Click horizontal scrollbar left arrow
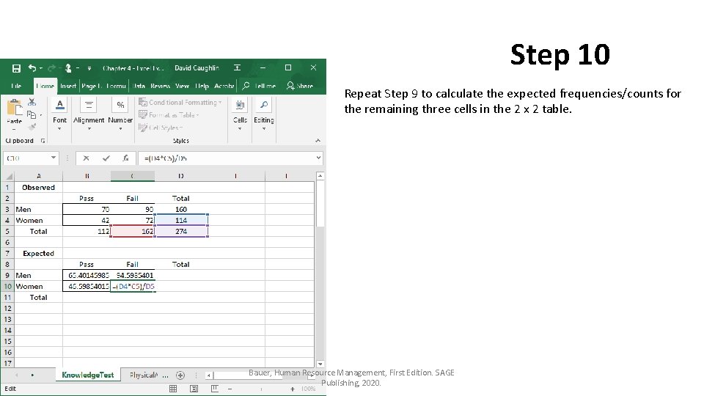 tap(209, 375)
